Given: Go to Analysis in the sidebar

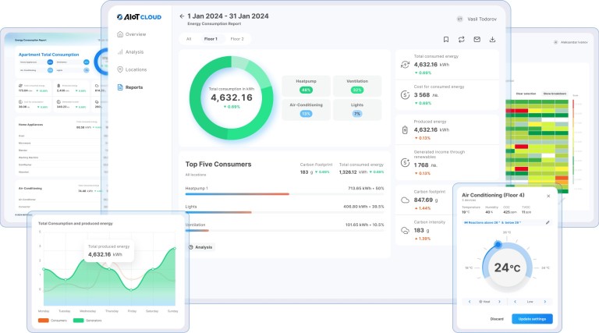Looking at the screenshot, I should pyautogui.click(x=134, y=51).
